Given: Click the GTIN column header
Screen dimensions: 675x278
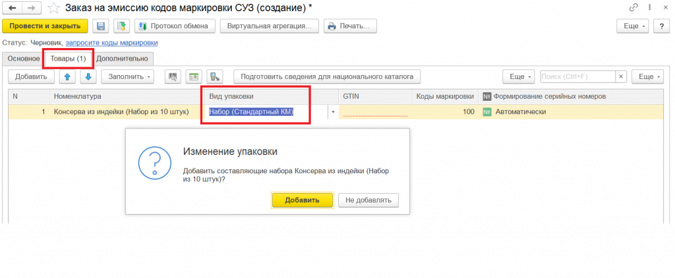Looking at the screenshot, I should point(375,96).
